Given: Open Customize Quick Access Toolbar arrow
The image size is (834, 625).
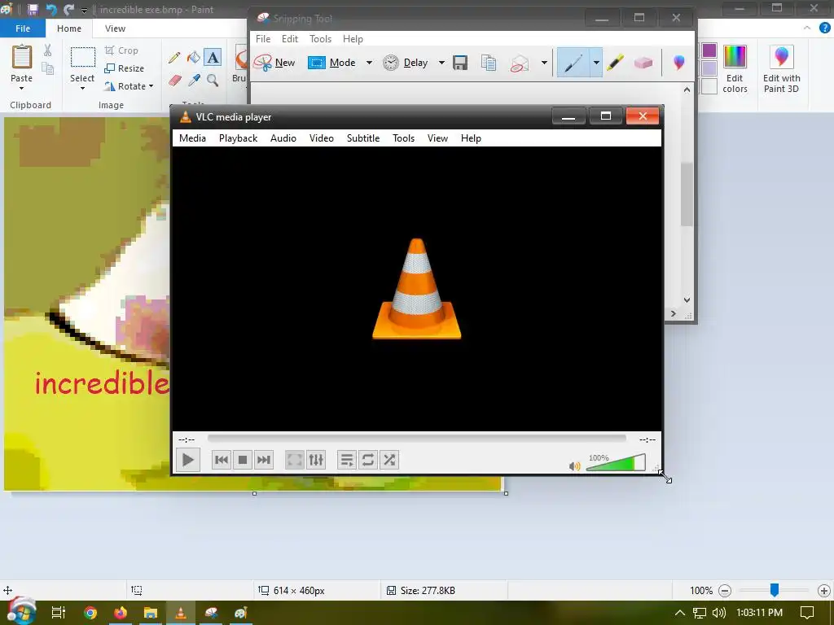Looking at the screenshot, I should (x=84, y=10).
